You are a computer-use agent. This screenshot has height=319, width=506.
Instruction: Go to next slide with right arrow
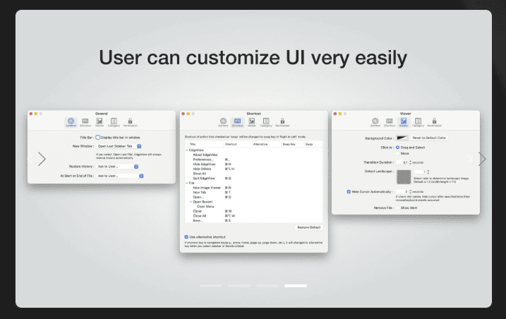click(x=482, y=159)
